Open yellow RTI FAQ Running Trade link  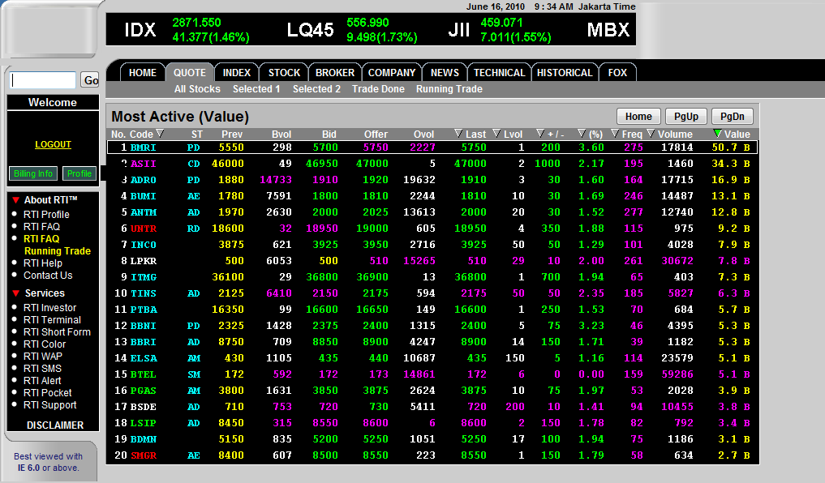pos(57,245)
